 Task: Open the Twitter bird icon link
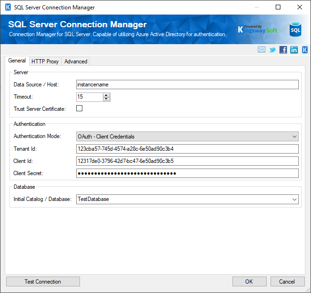point(272,50)
